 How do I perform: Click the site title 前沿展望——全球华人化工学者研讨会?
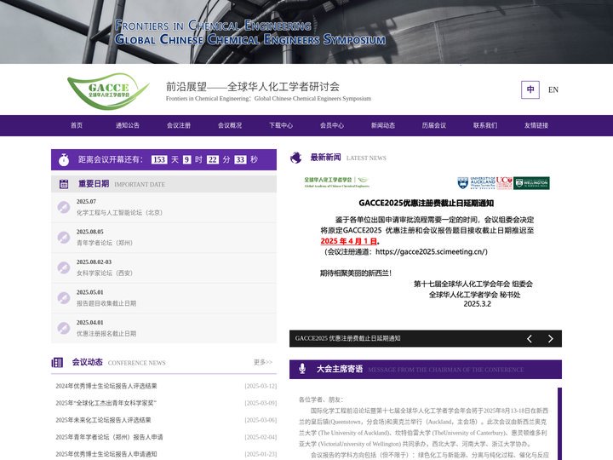253,86
